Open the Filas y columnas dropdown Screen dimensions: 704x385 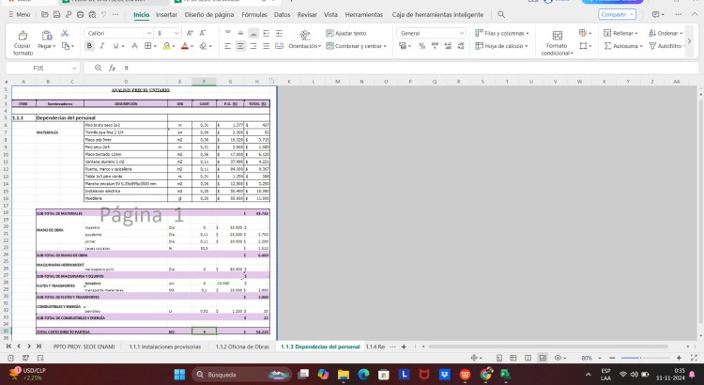502,33
